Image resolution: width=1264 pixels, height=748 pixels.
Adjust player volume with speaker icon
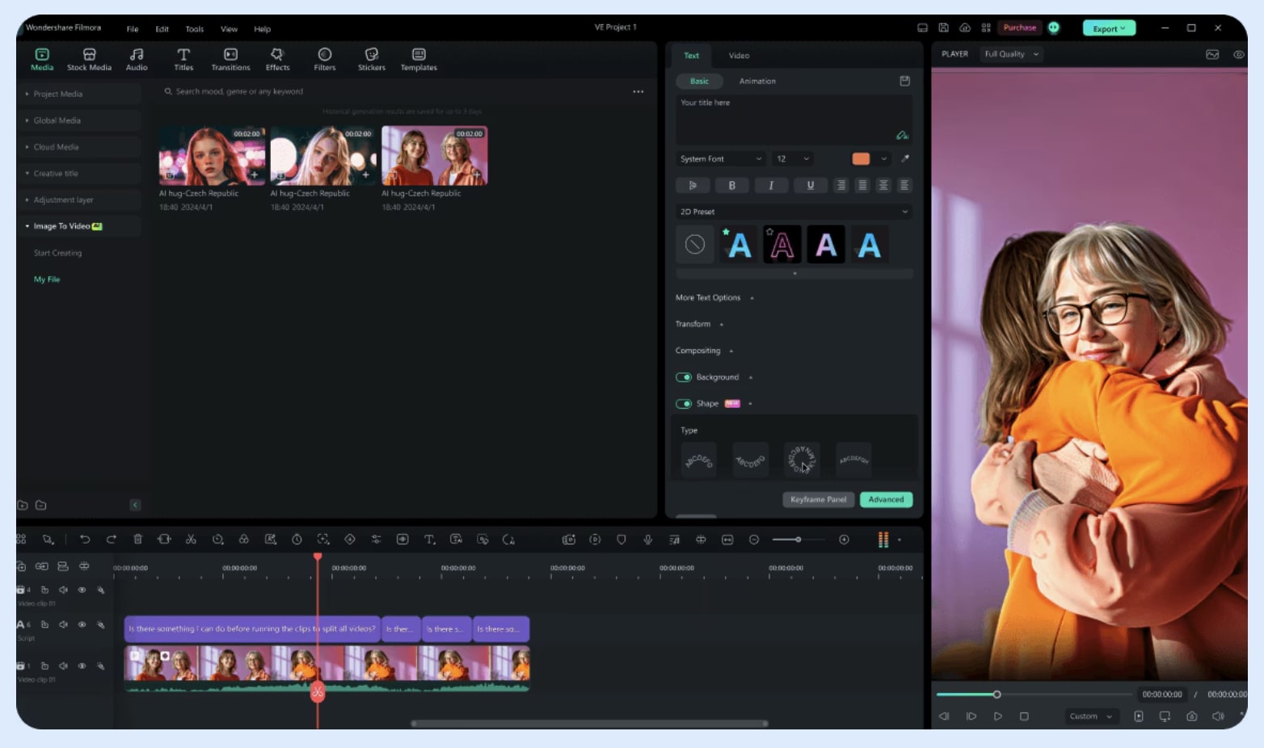click(x=1218, y=716)
